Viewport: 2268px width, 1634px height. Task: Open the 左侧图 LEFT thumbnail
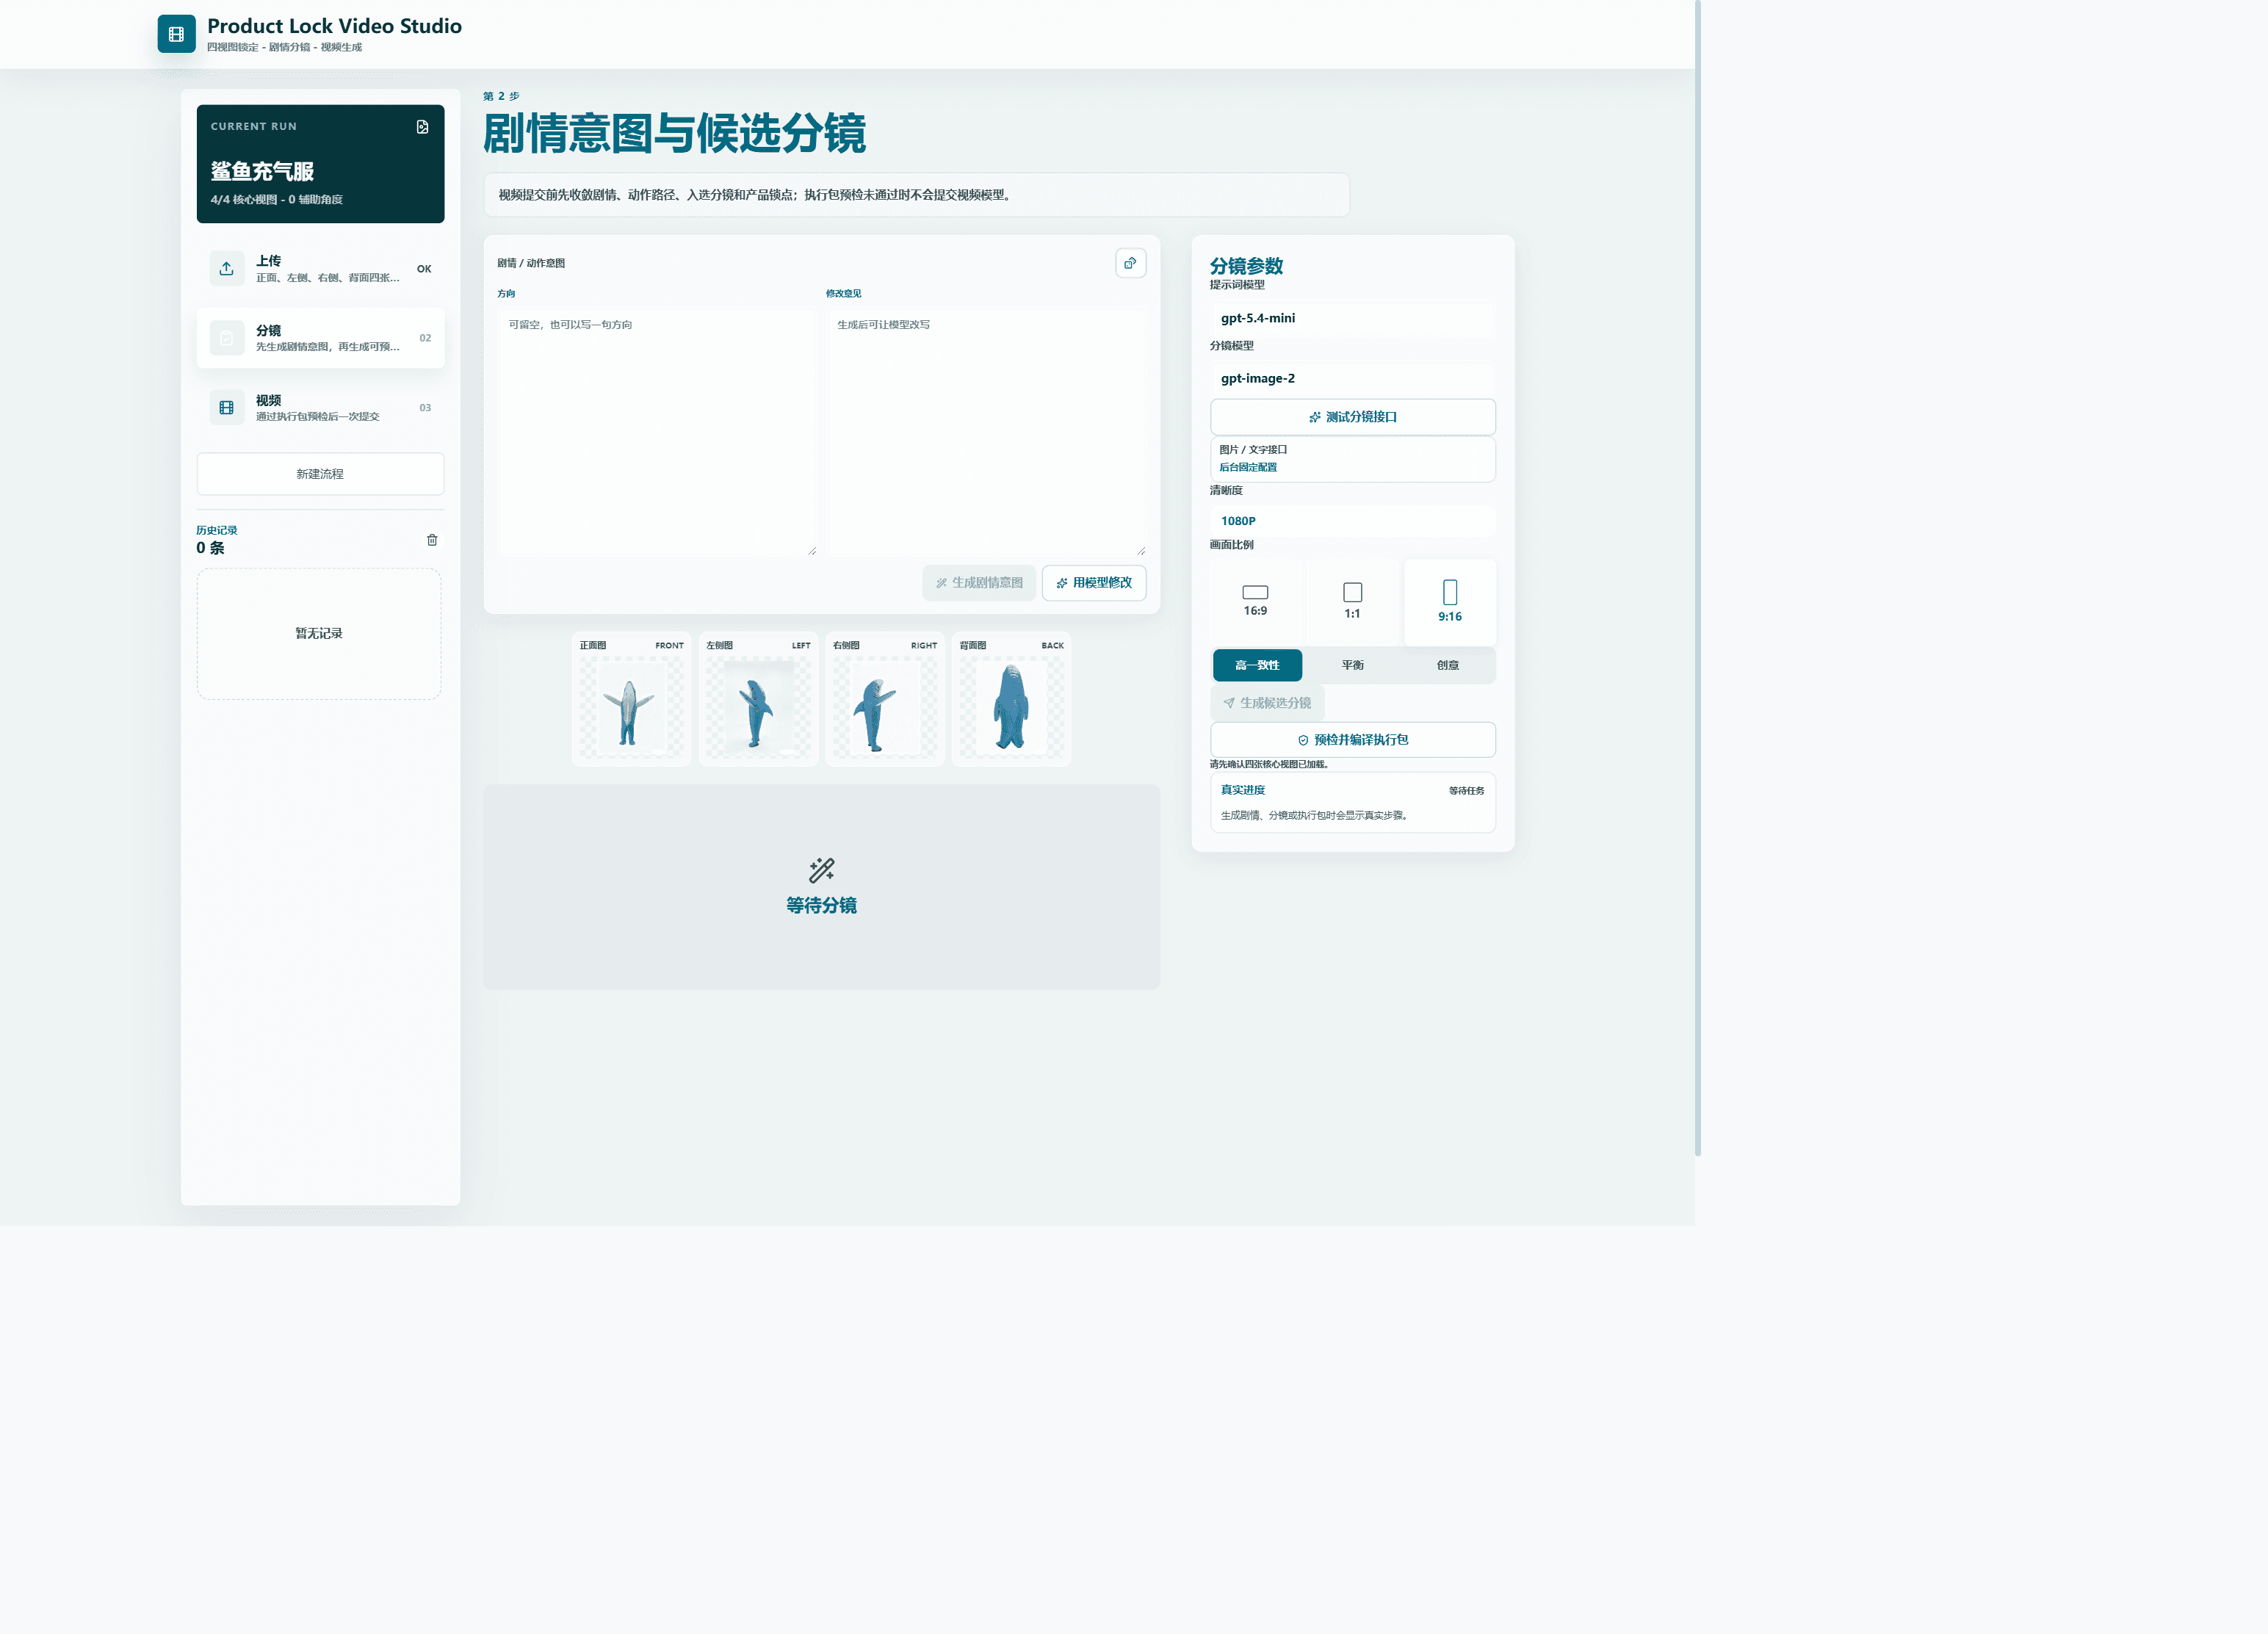coord(758,699)
